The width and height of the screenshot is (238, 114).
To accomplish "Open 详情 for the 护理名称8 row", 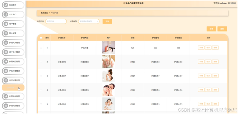I will (201, 62).
